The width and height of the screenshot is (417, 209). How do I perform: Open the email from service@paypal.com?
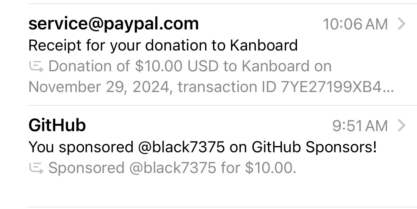(113, 24)
